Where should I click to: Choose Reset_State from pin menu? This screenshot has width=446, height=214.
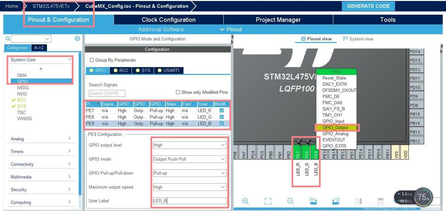[336, 78]
